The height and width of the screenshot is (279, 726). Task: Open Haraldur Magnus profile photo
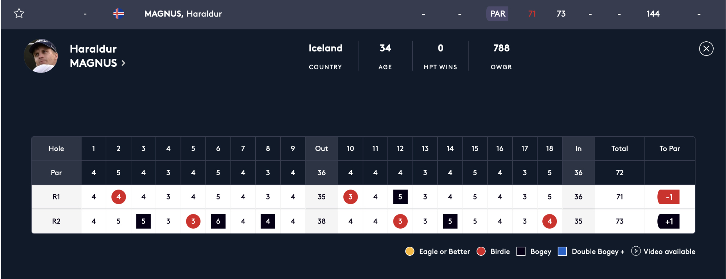(41, 56)
